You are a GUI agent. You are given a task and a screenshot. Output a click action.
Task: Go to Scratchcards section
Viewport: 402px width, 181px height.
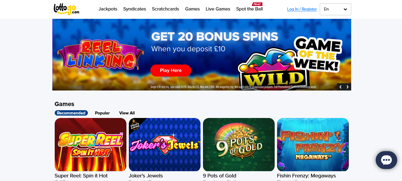[165, 9]
